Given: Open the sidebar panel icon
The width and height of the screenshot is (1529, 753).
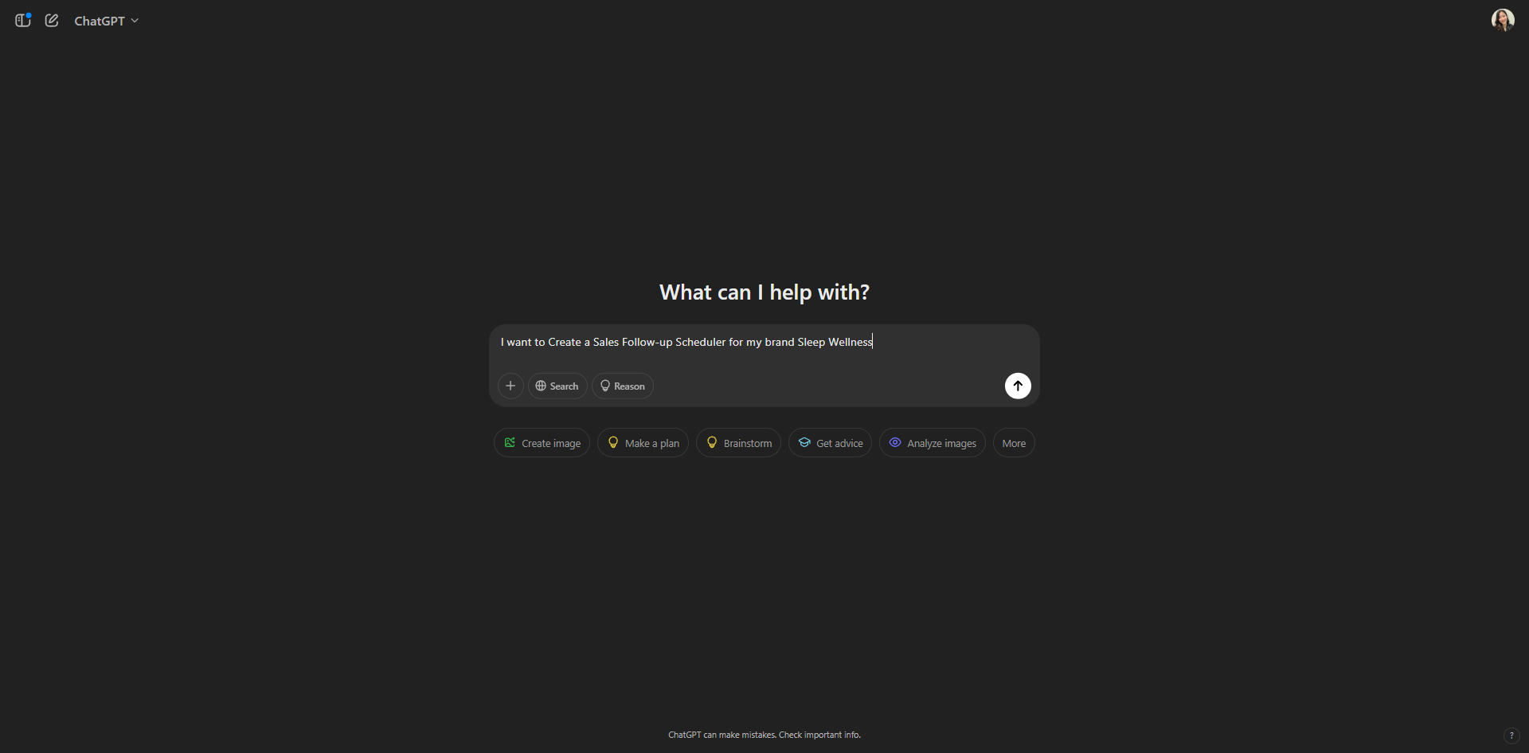Looking at the screenshot, I should tap(23, 21).
